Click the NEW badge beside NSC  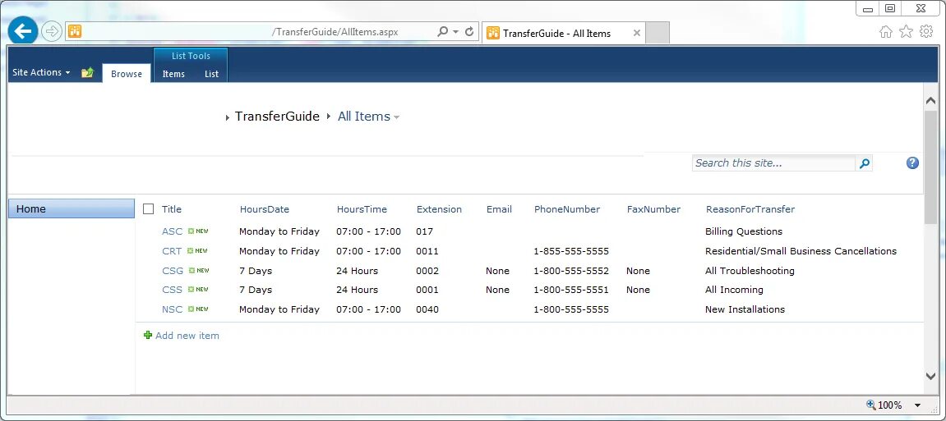pyautogui.click(x=198, y=309)
